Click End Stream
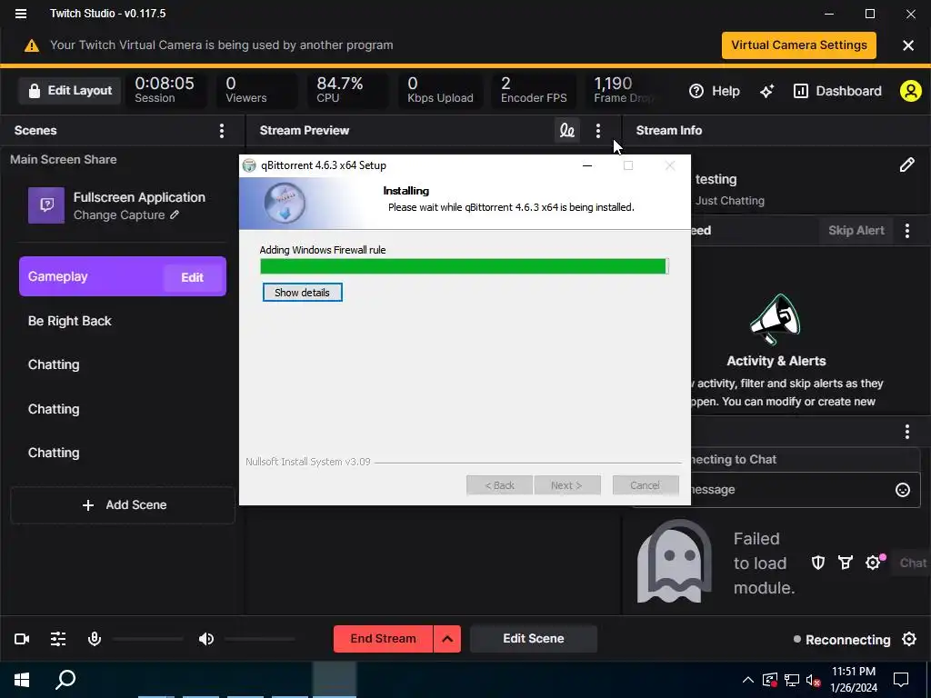This screenshot has width=931, height=698. 383,639
